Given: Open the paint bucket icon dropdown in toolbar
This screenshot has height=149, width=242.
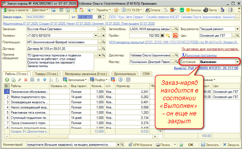Looking at the screenshot, I should click(x=173, y=10).
